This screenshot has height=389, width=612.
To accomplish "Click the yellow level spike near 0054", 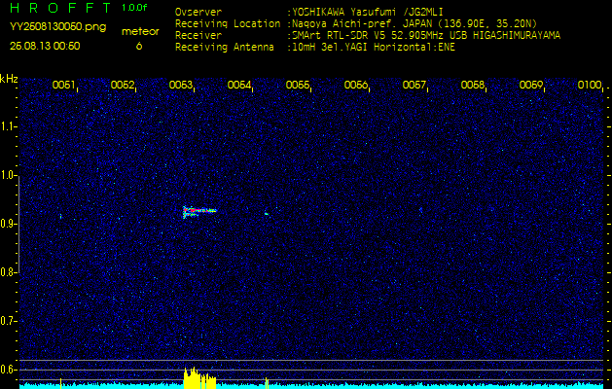I will pos(267,383).
